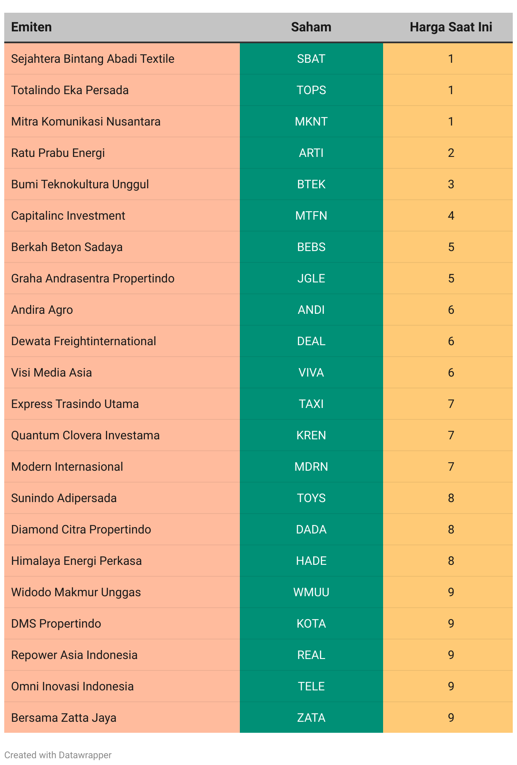517x765 pixels.
Task: Click the Widodo Makmur Unggas name
Action: pyautogui.click(x=76, y=592)
